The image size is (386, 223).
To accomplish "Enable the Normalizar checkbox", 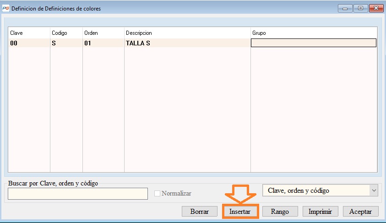I will (x=157, y=193).
